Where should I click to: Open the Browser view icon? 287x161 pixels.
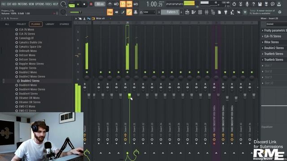point(213,12)
